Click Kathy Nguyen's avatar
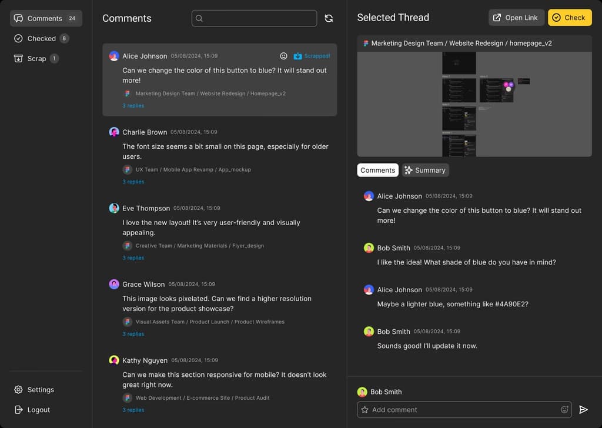 tap(114, 360)
